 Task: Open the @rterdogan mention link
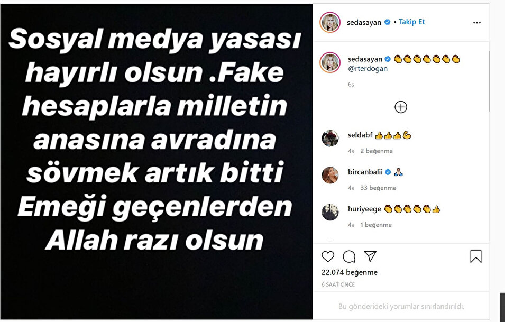coord(368,69)
